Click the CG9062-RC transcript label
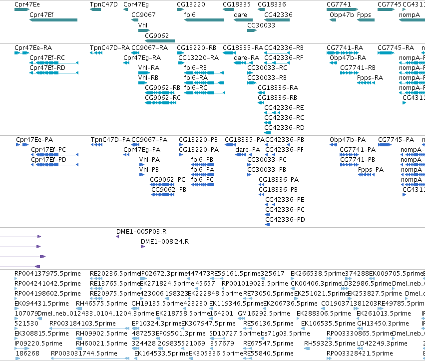This screenshot has width=425, height=361. [x=163, y=98]
